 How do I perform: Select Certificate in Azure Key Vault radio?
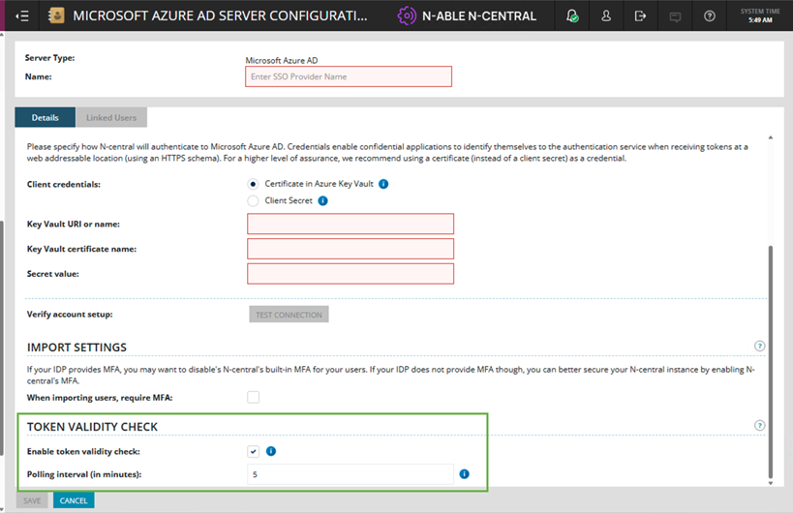(253, 184)
